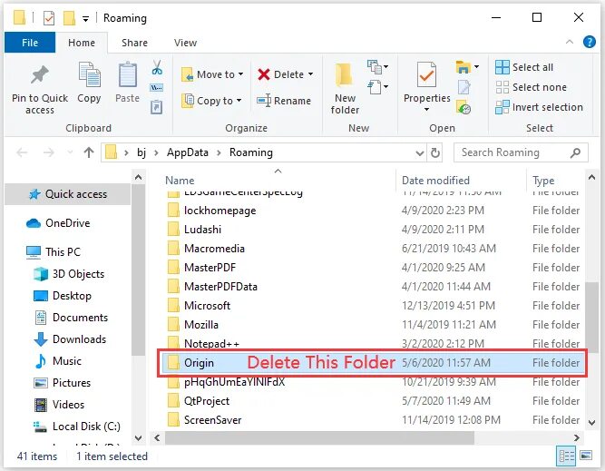Open the Customize Quick Access Toolbar dropdown
Viewport: 605px width, 471px height.
tap(85, 18)
